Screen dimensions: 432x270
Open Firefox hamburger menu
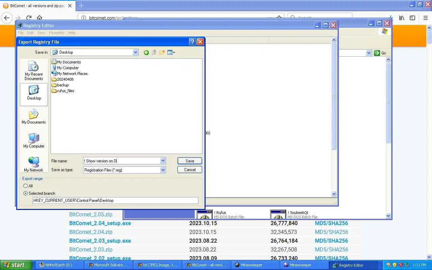(x=426, y=18)
